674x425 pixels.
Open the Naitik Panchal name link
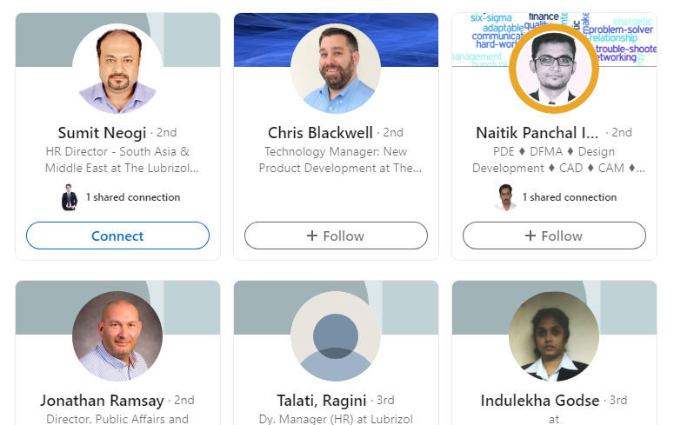pyautogui.click(x=537, y=133)
